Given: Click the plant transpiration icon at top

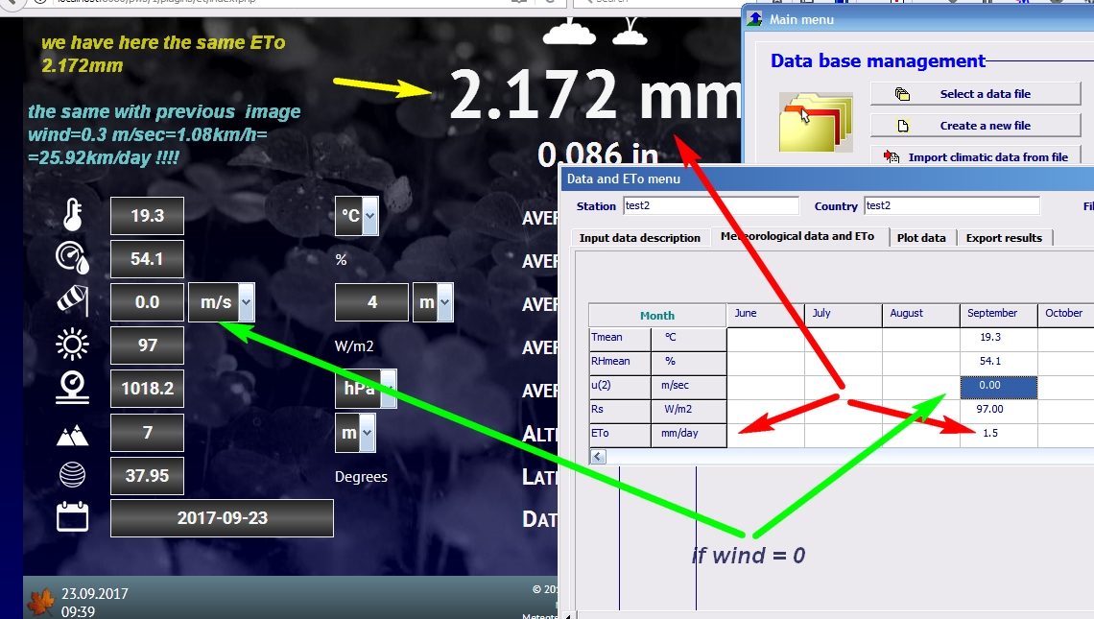Looking at the screenshot, I should tap(630, 32).
